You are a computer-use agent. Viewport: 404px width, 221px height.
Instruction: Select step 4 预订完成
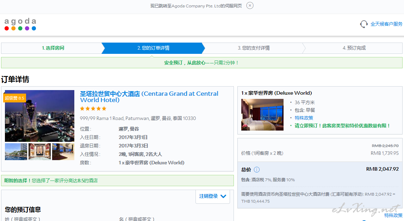click(x=354, y=48)
